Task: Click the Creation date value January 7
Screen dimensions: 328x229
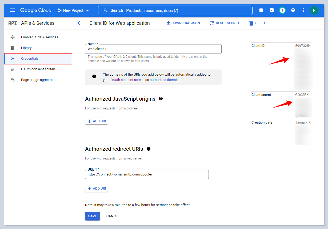Action: 303,122
